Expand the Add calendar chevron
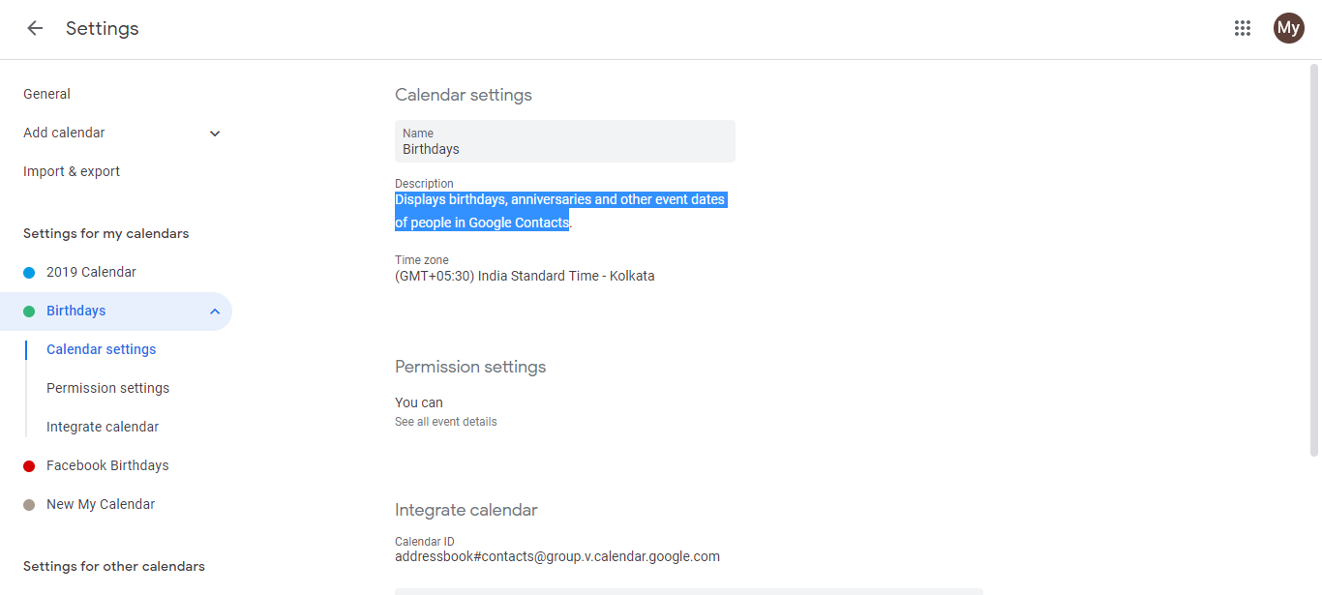The width and height of the screenshot is (1322, 595). (x=215, y=134)
